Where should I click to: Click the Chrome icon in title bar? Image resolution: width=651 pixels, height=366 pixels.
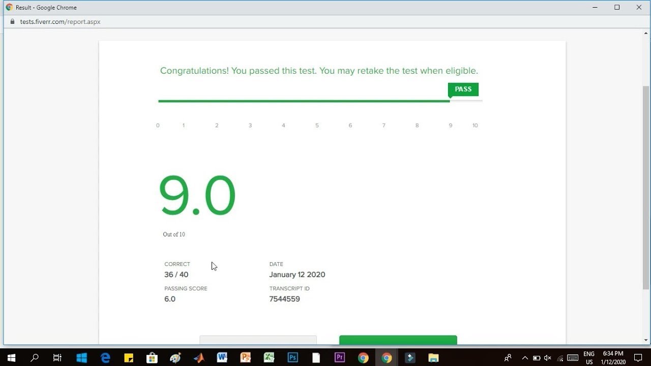coord(9,7)
